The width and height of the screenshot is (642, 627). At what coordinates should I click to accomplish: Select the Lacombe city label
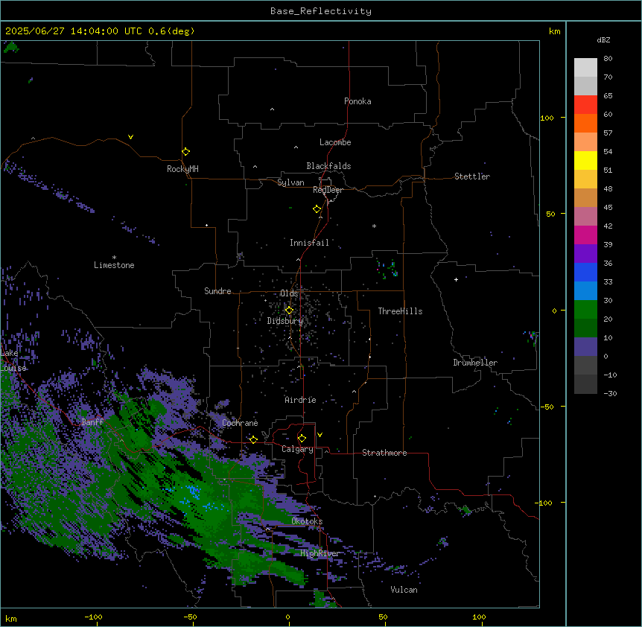coord(335,142)
